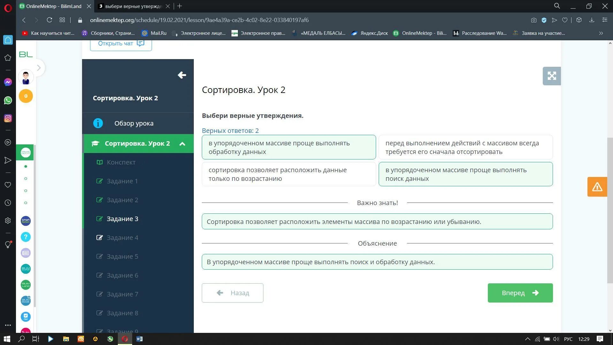Open Messenger in Opera sidebar
Image resolution: width=613 pixels, height=345 pixels.
pyautogui.click(x=8, y=82)
